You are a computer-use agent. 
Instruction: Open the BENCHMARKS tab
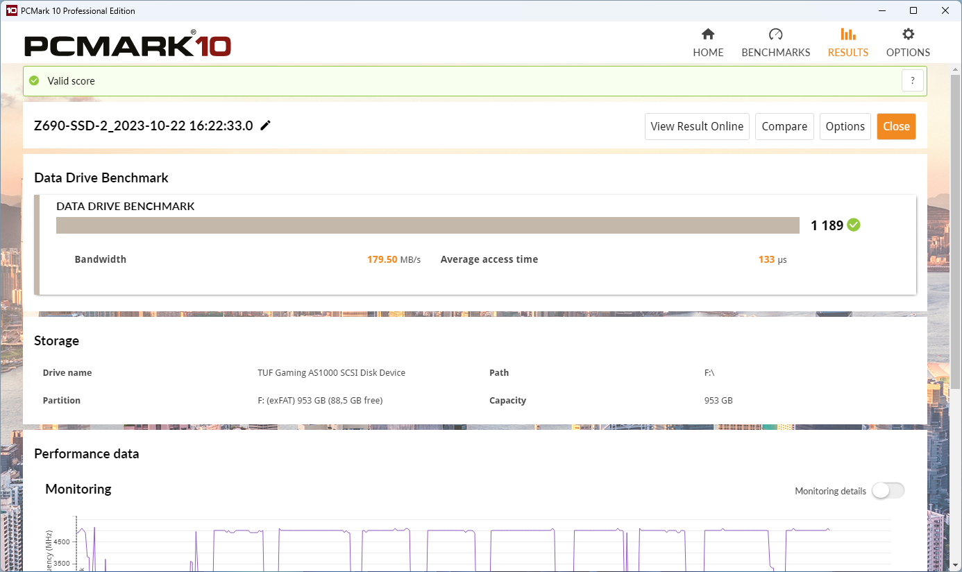(x=775, y=43)
